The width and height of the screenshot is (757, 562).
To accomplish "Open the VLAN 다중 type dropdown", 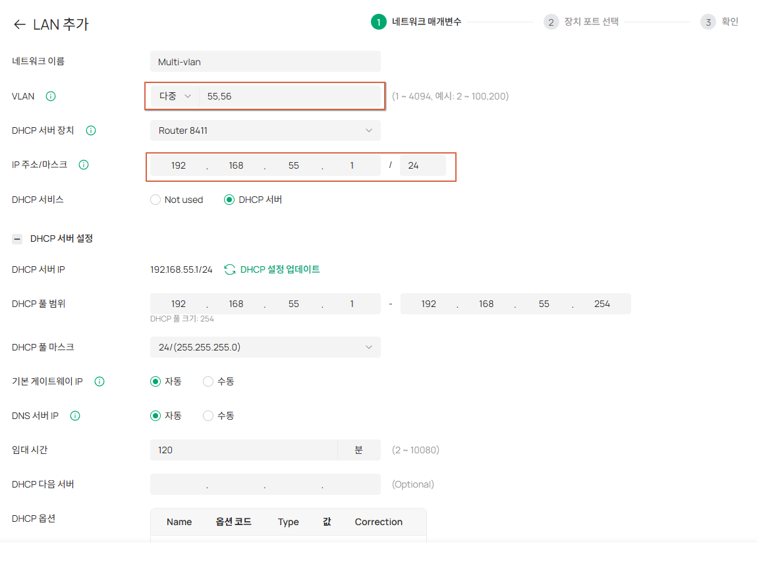I will (x=175, y=96).
